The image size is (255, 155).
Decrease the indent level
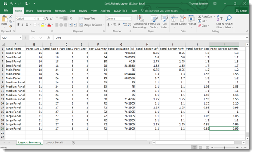tap(71, 25)
